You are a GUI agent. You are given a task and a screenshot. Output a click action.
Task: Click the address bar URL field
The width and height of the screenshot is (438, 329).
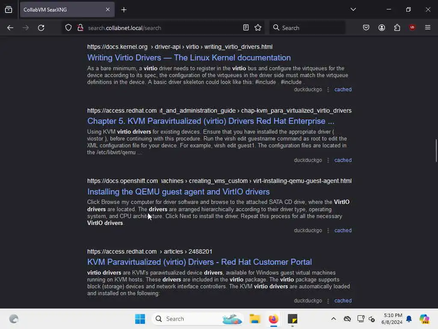point(163,28)
